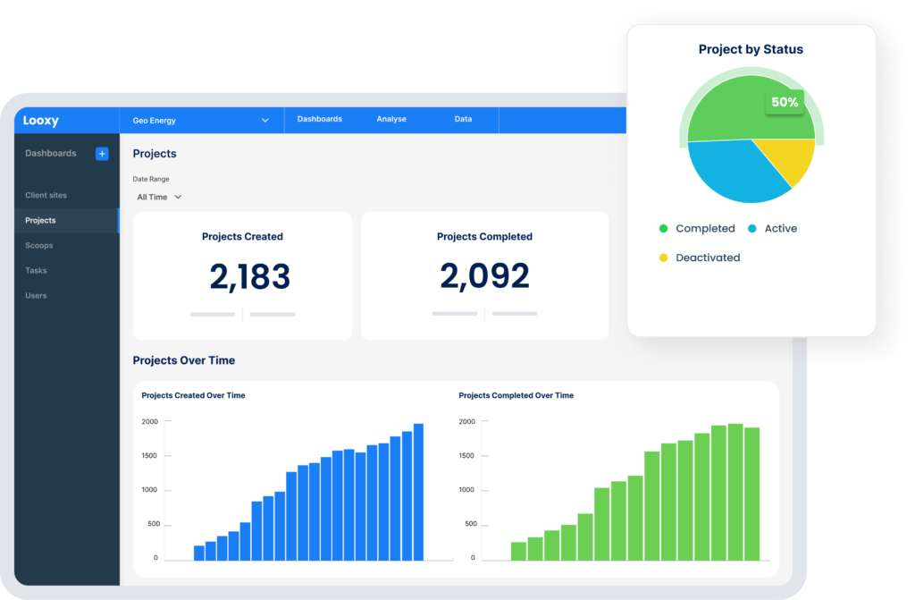Open the Scoops section from the sidebar
The width and height of the screenshot is (915, 600).
[39, 245]
